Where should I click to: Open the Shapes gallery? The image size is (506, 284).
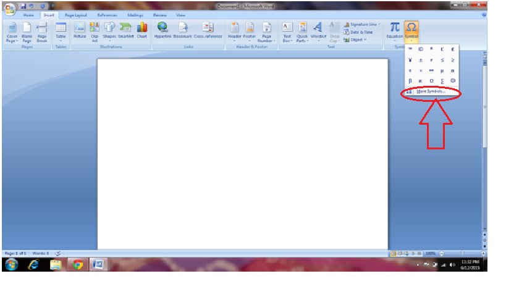click(109, 32)
